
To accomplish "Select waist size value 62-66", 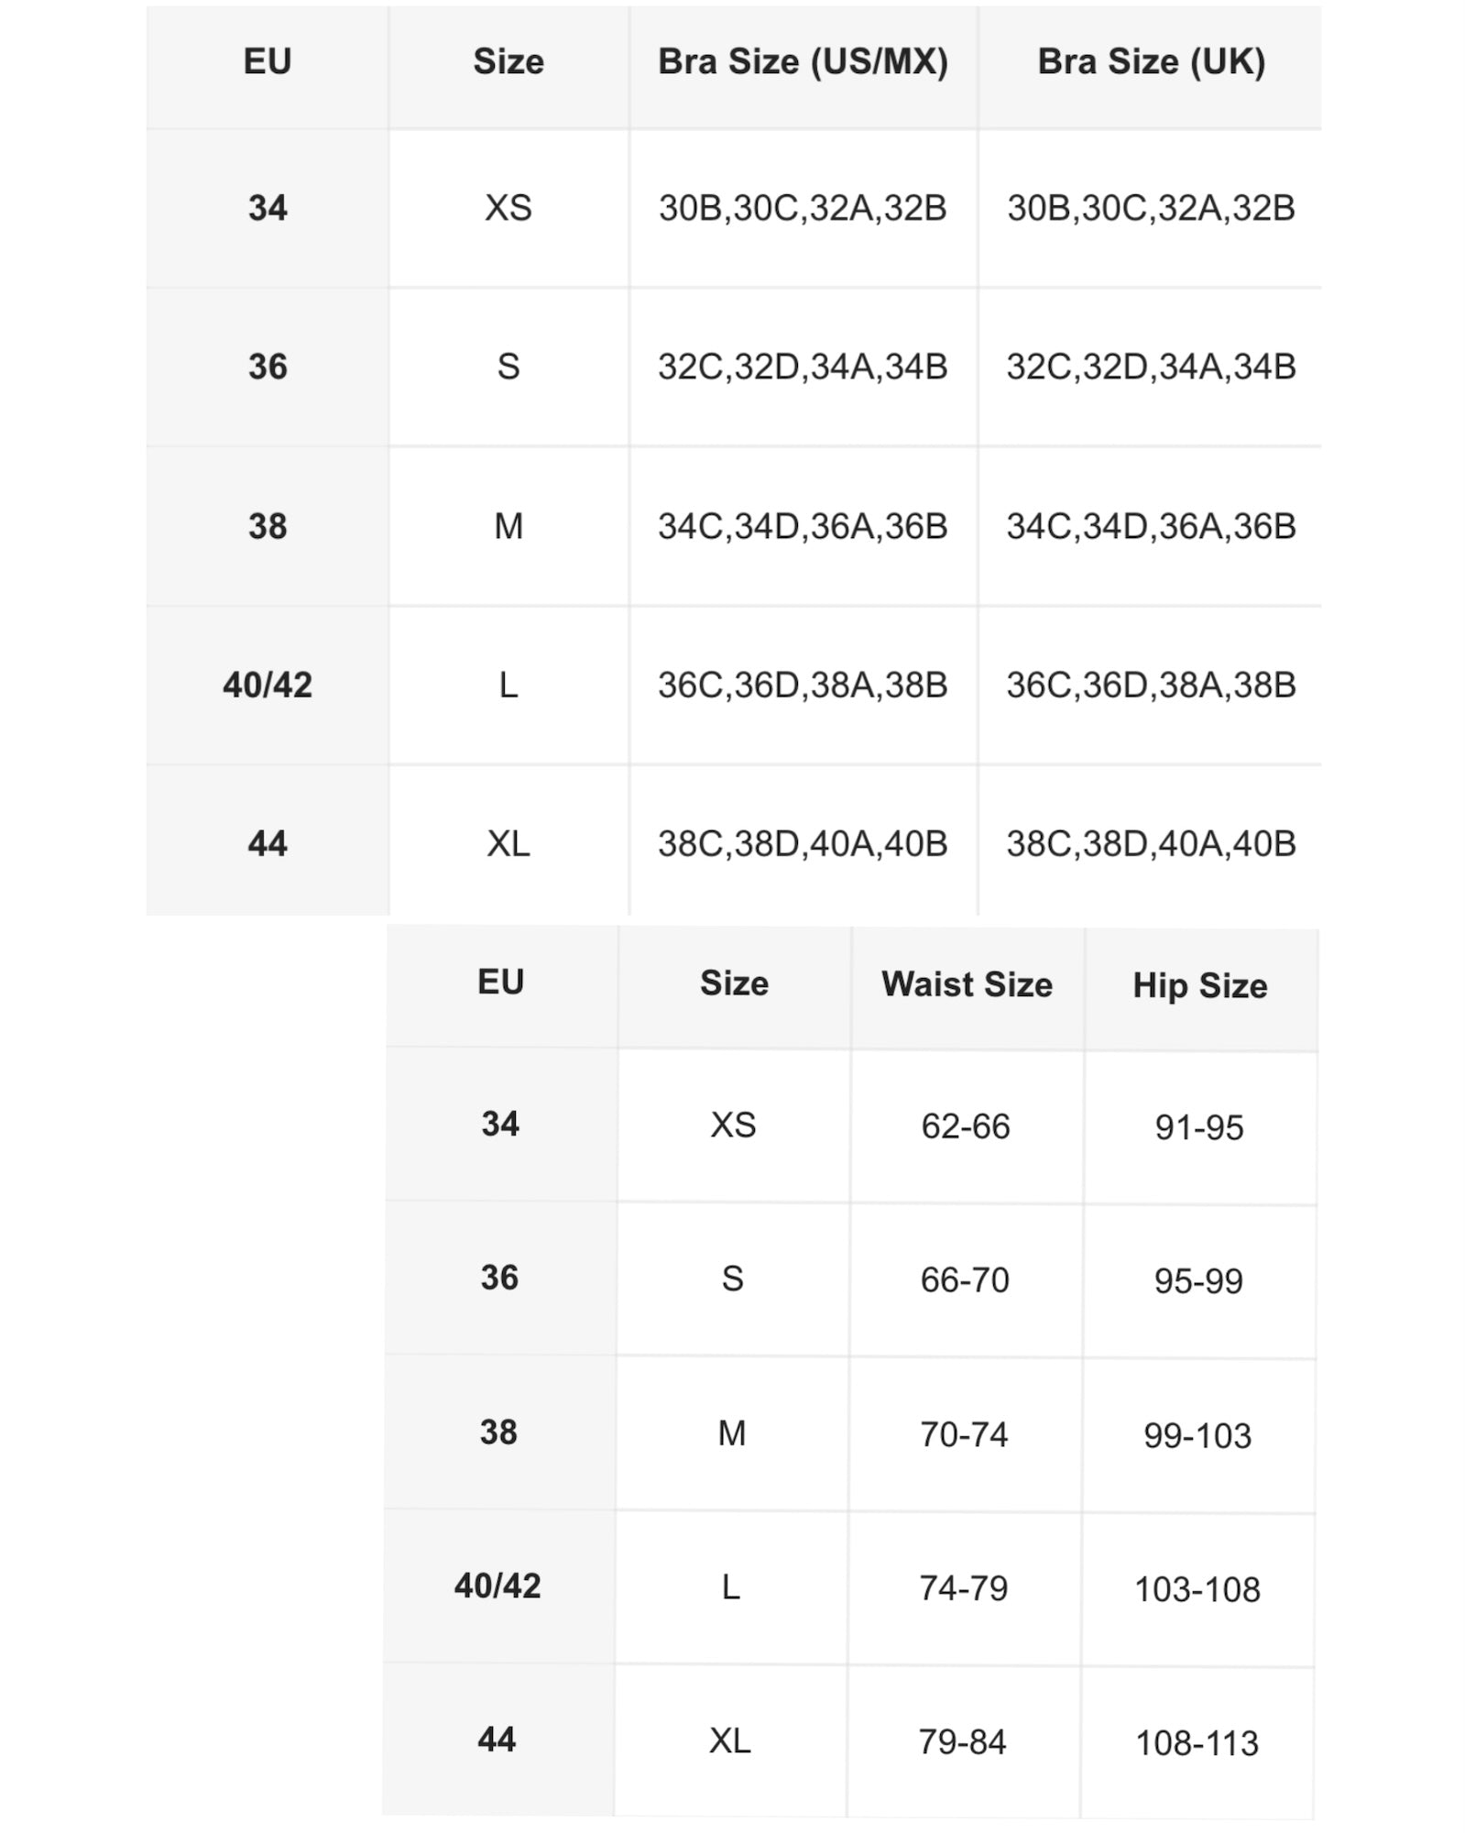I will point(966,1126).
